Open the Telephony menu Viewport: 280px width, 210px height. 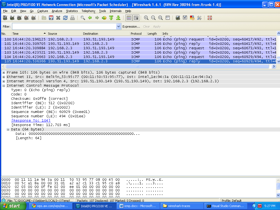click(88, 11)
